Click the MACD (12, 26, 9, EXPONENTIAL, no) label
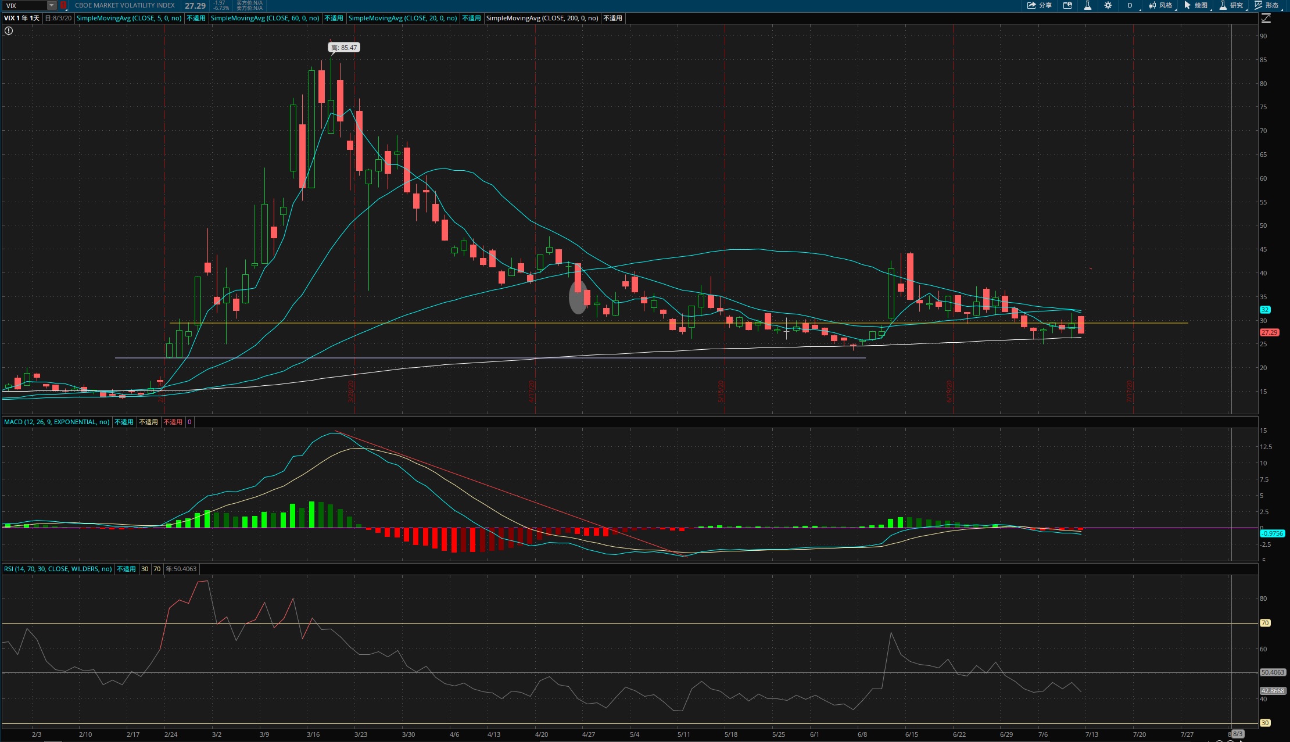This screenshot has width=1290, height=742. pos(57,422)
